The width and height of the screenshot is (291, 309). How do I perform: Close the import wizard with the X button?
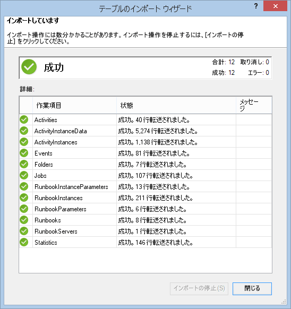275,6
